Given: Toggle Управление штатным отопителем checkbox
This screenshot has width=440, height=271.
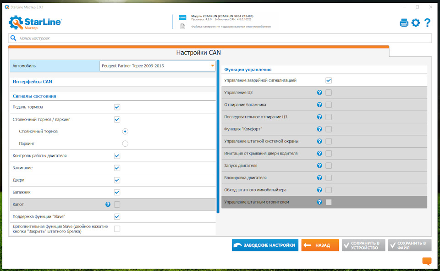Looking at the screenshot, I should point(329,202).
